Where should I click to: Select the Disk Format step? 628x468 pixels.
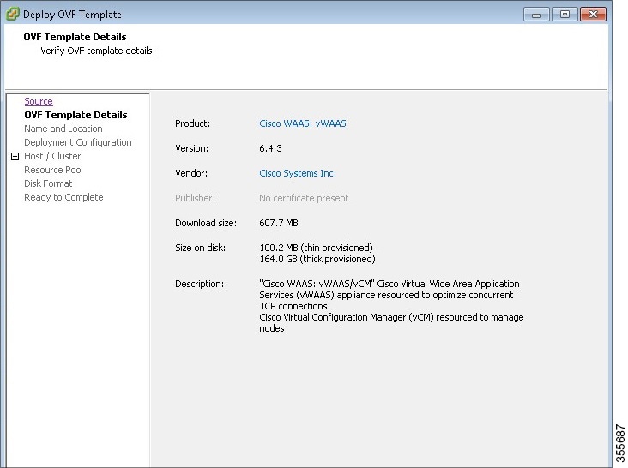[x=48, y=183]
